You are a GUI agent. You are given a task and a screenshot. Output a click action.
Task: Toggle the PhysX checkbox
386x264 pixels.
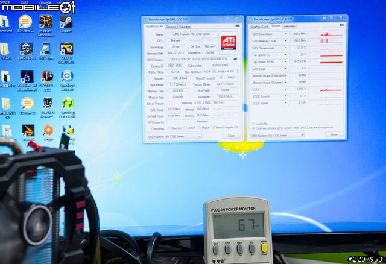200,128
